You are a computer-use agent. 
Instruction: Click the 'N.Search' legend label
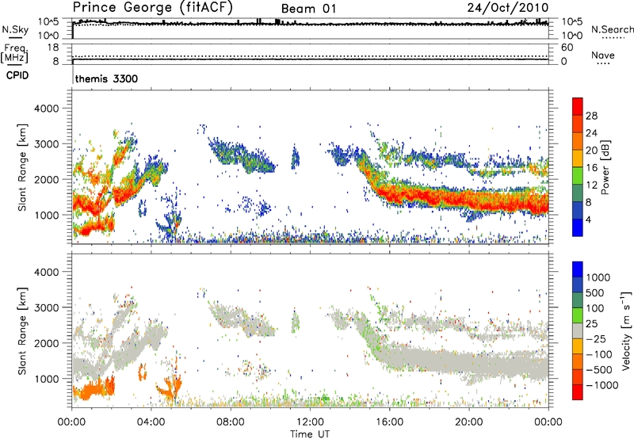(x=612, y=29)
